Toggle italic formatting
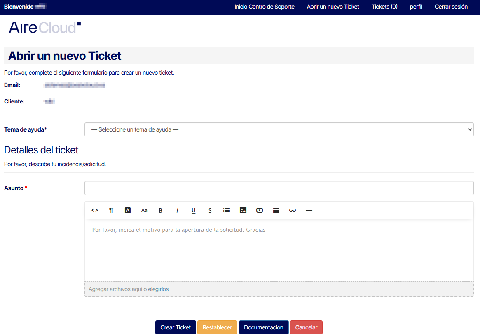The image size is (480, 336). (x=177, y=210)
